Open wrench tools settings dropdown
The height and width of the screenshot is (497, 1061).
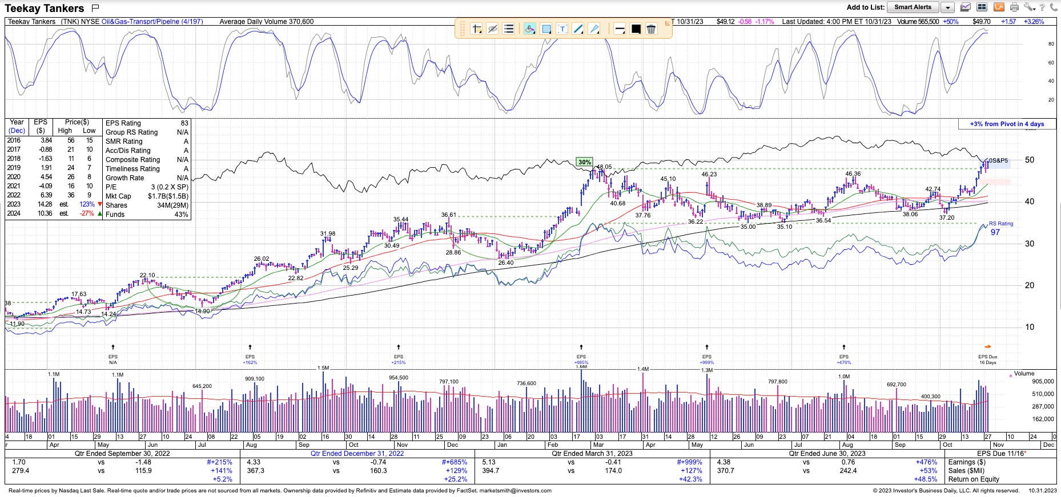1030,7
